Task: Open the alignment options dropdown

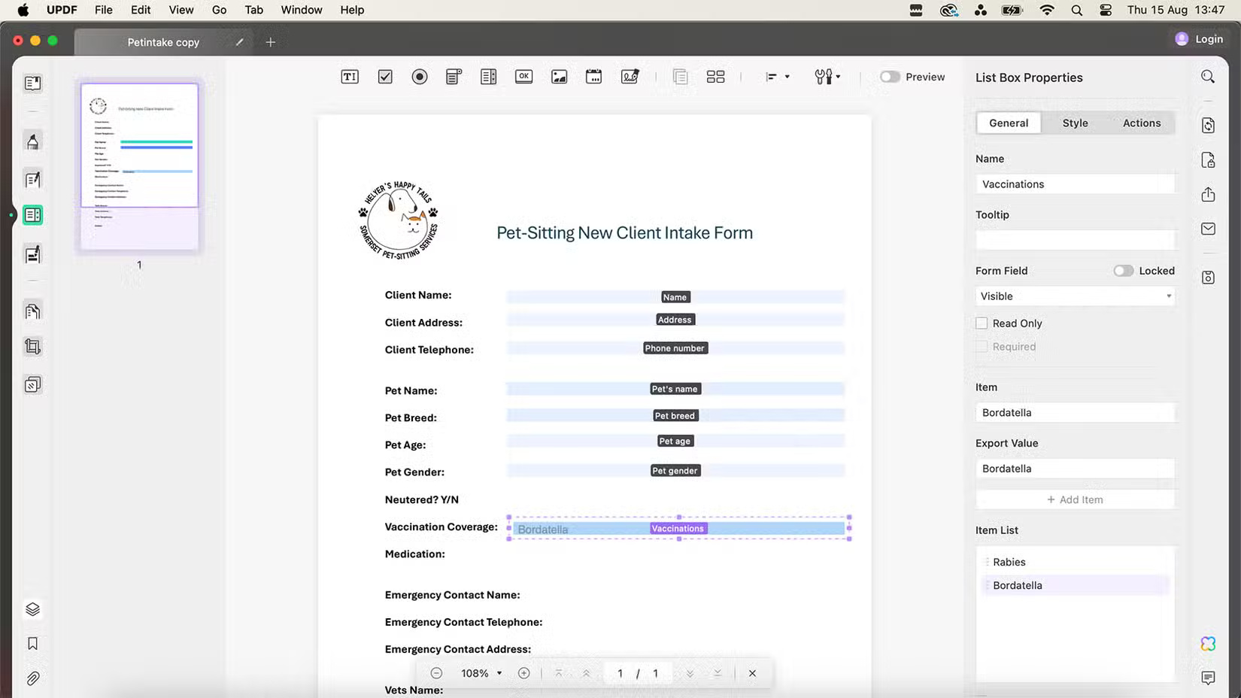Action: (x=776, y=76)
